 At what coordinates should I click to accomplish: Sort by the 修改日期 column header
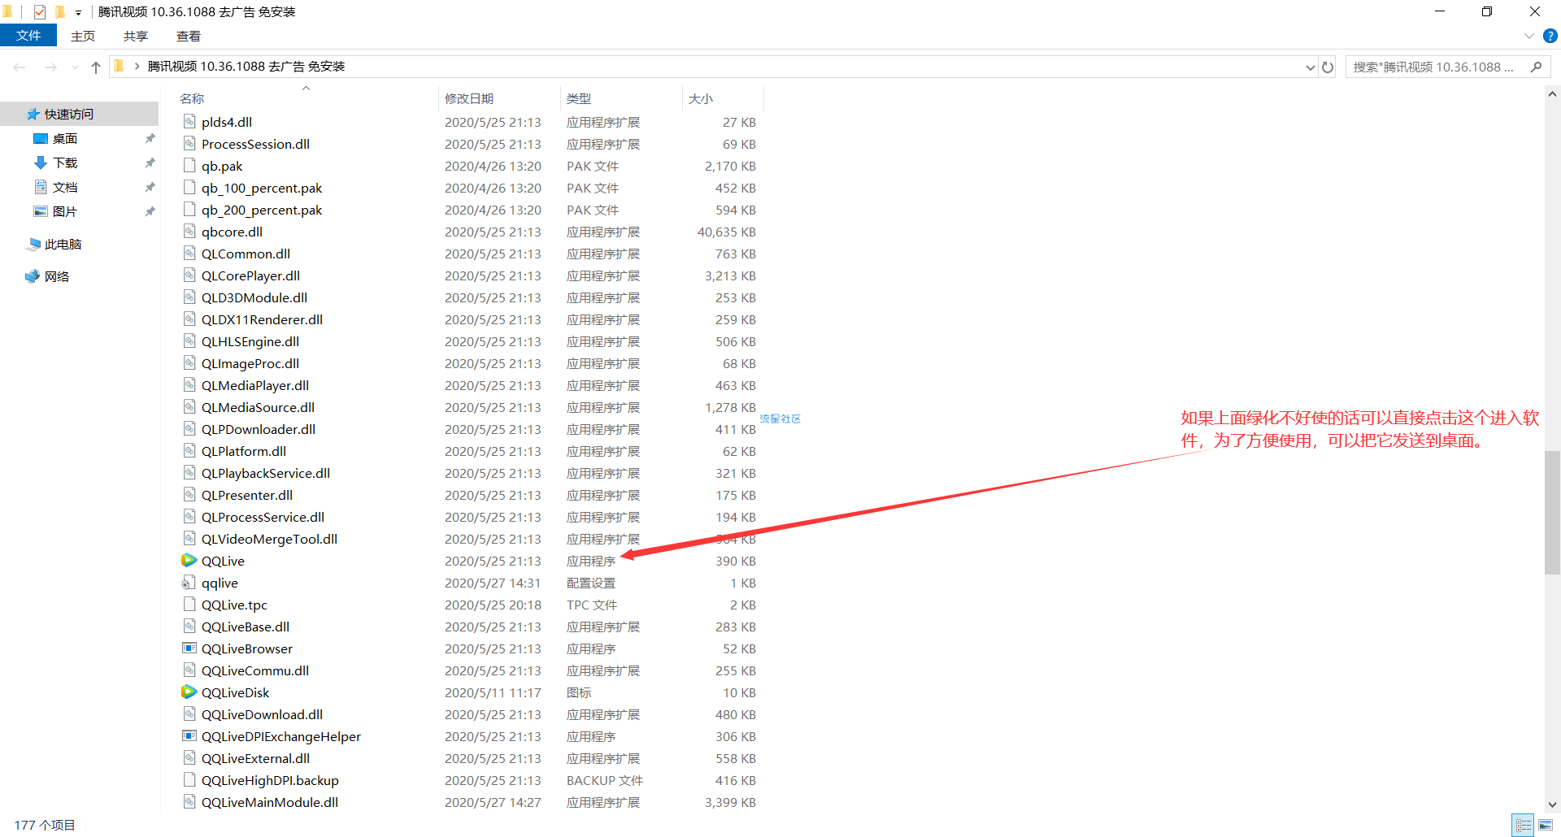point(469,99)
